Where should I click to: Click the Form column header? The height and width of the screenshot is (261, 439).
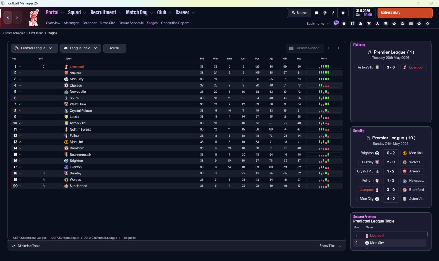324,59
